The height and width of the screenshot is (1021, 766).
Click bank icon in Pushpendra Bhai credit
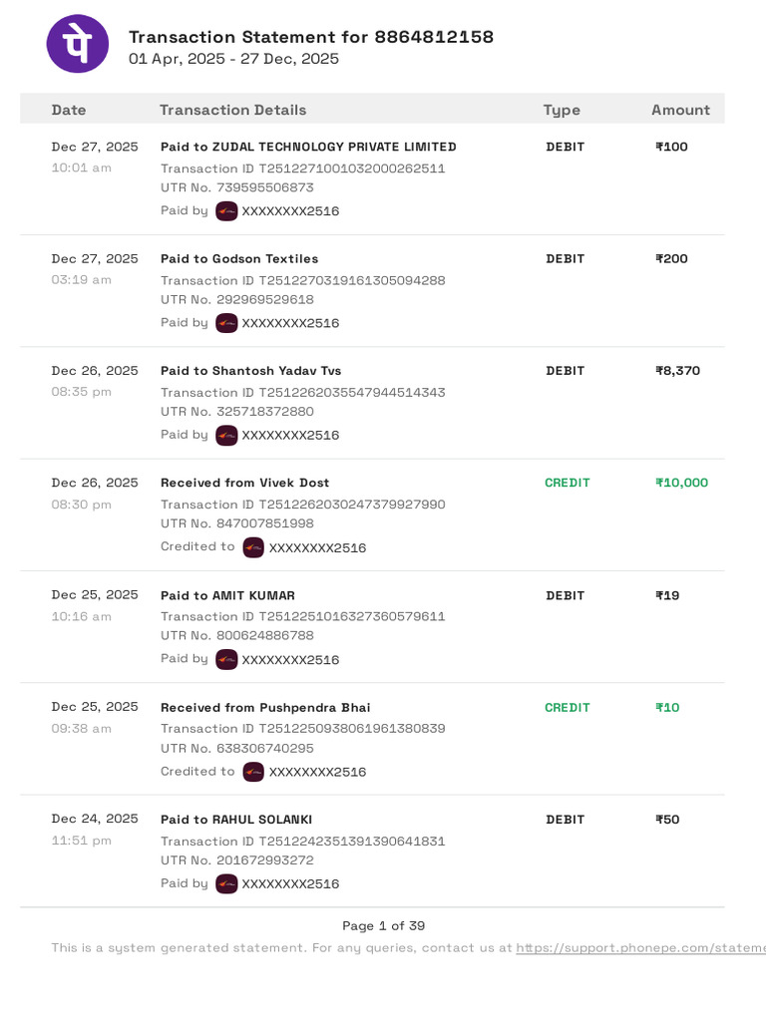(x=253, y=772)
